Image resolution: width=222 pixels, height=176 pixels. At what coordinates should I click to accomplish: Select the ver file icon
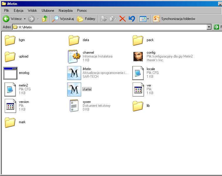coord(138,89)
